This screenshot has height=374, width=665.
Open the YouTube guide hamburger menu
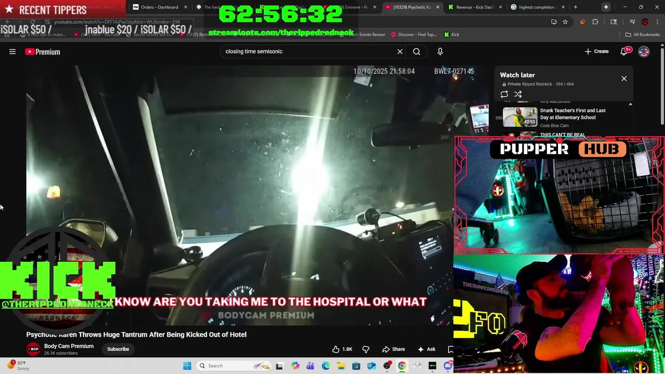12,51
